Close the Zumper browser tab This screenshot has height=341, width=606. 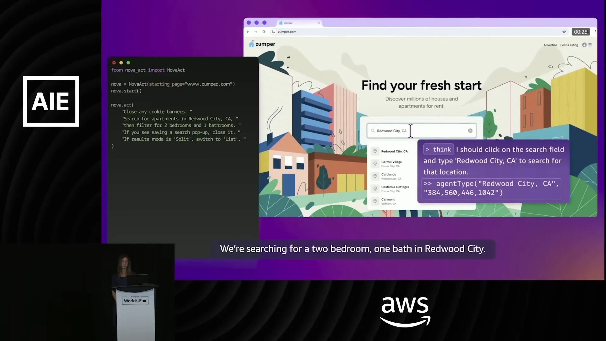click(x=319, y=23)
